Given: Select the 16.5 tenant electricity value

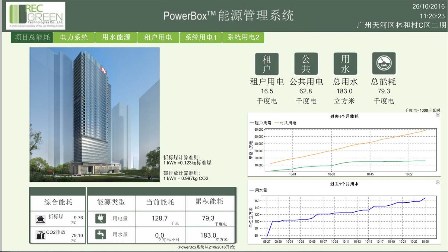Looking at the screenshot, I should tap(267, 91).
